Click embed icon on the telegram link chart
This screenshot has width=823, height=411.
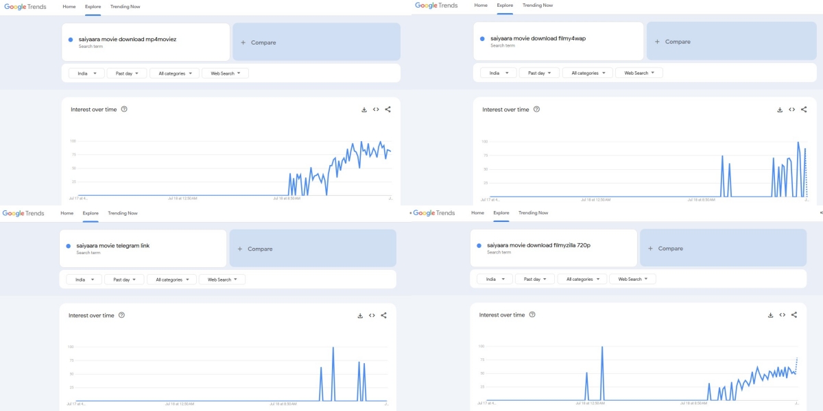[x=372, y=316]
